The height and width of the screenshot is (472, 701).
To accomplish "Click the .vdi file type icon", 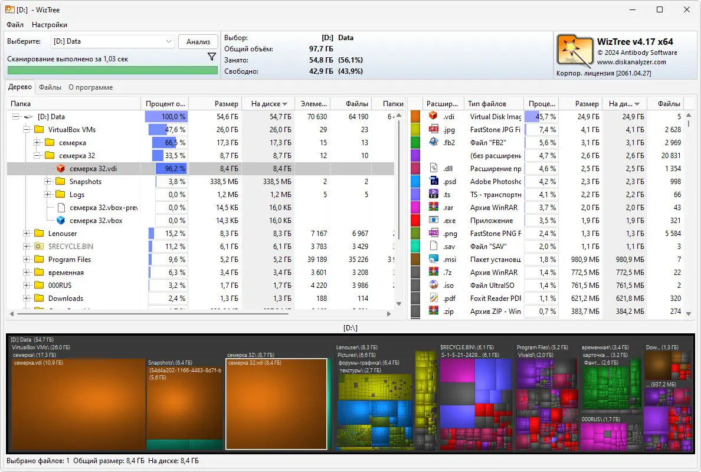I will pyautogui.click(x=433, y=116).
